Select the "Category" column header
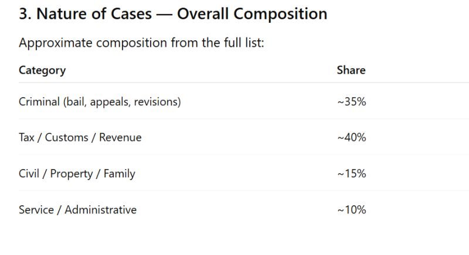This screenshot has width=469, height=255. pyautogui.click(x=42, y=70)
